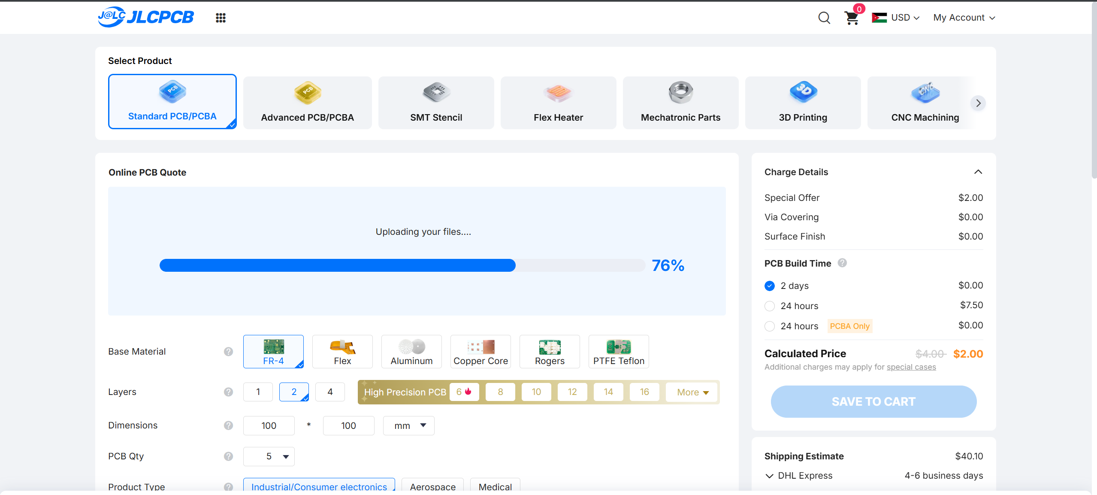Screen dimensions: 1097x495
Task: Open the PCB Qty dropdown
Action: [x=269, y=456]
